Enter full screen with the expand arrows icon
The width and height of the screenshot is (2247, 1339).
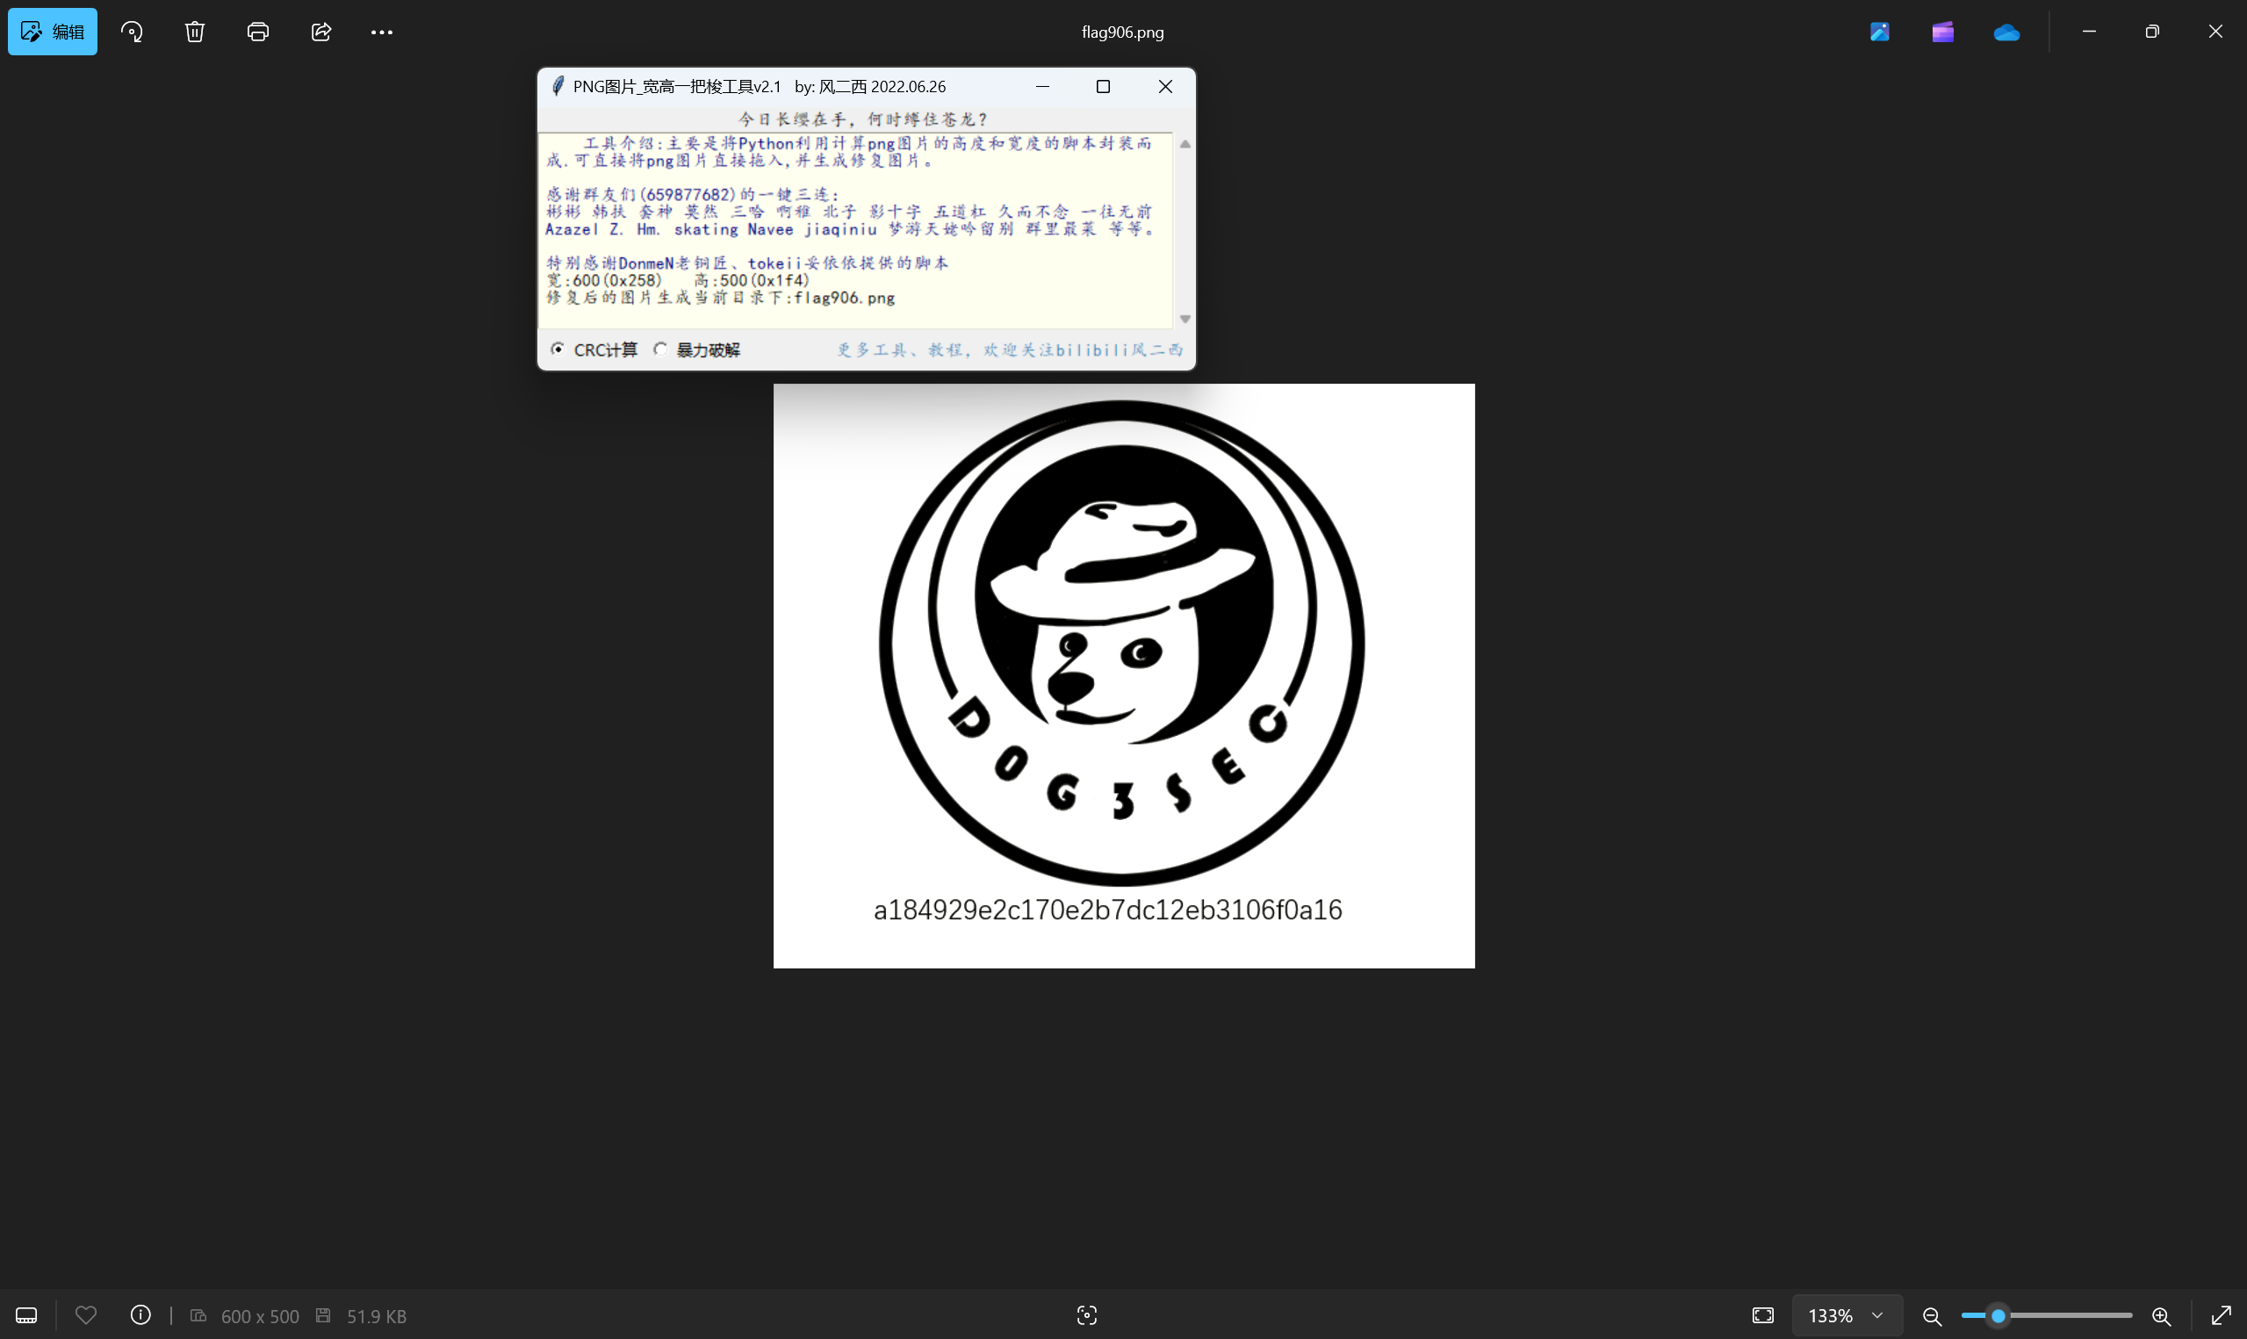2221,1315
